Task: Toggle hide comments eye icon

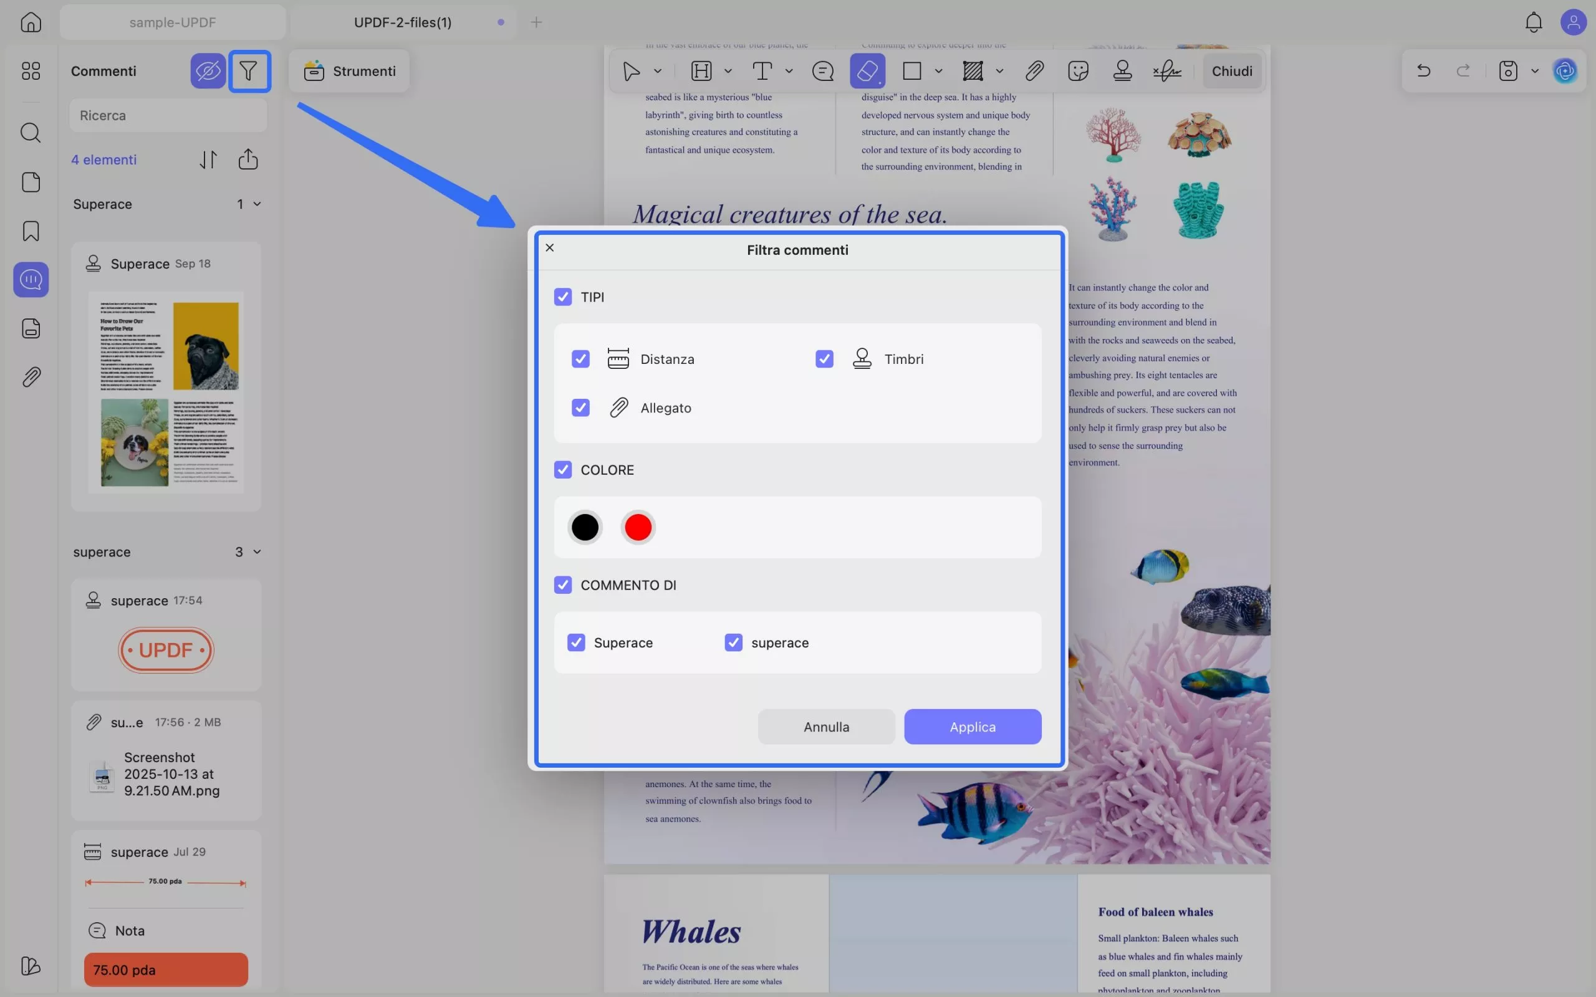Action: click(x=208, y=70)
